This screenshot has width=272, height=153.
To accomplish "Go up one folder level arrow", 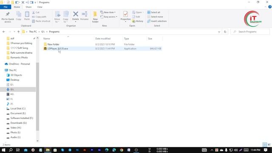I will (x=18, y=32).
